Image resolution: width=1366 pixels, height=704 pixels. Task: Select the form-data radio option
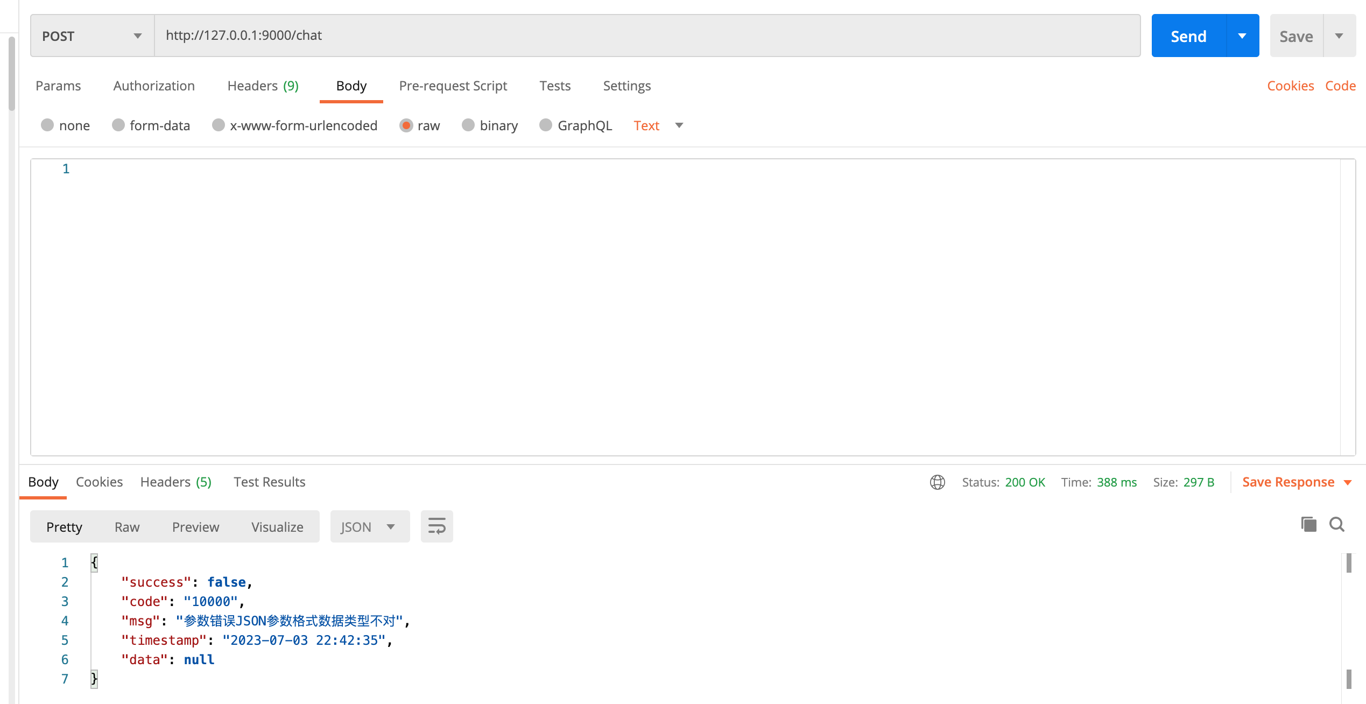click(x=118, y=125)
